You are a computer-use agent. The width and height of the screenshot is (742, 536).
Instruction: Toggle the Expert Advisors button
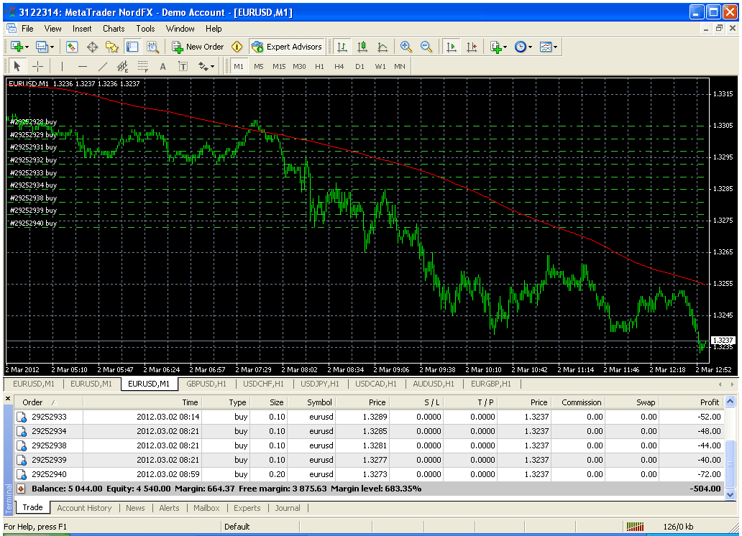[287, 47]
